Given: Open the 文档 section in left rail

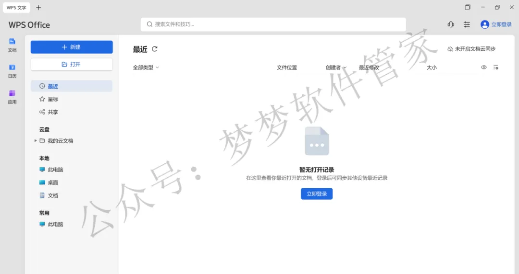Looking at the screenshot, I should (x=12, y=45).
